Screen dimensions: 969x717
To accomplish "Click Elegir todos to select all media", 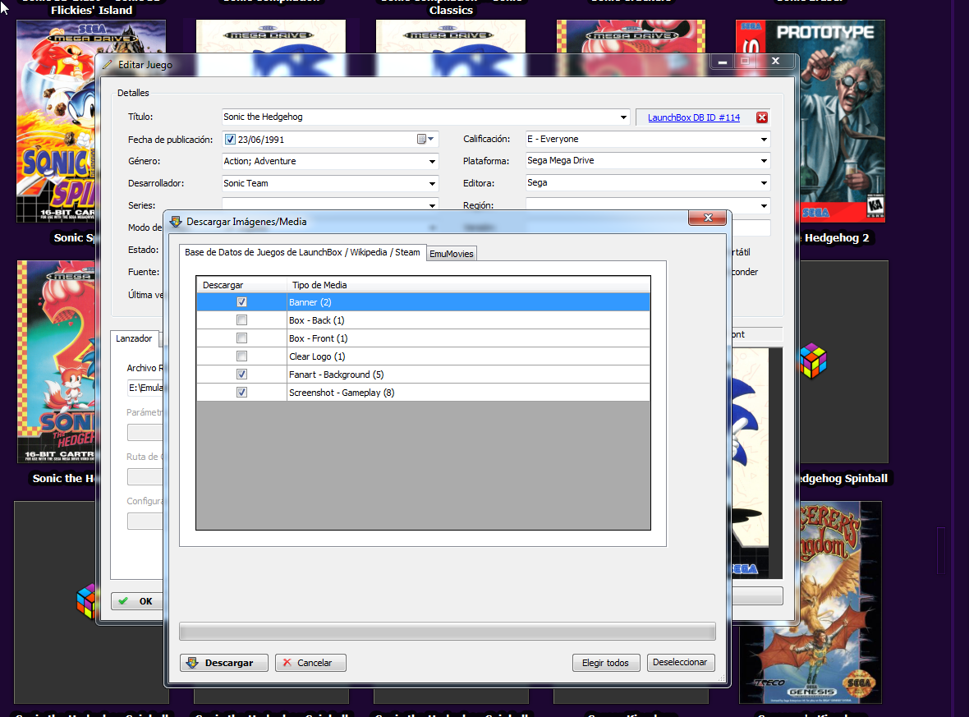I will click(606, 663).
